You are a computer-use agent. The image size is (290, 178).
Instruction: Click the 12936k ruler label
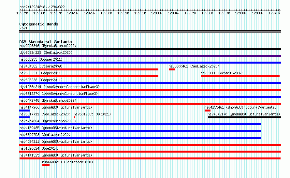[207, 13]
